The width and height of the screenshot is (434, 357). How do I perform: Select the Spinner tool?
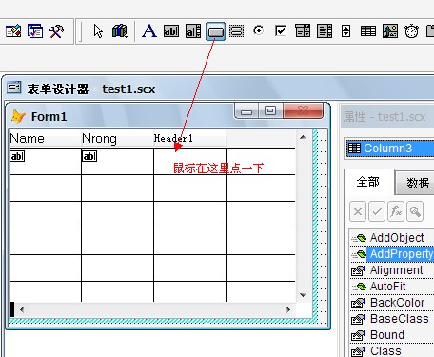pos(345,31)
